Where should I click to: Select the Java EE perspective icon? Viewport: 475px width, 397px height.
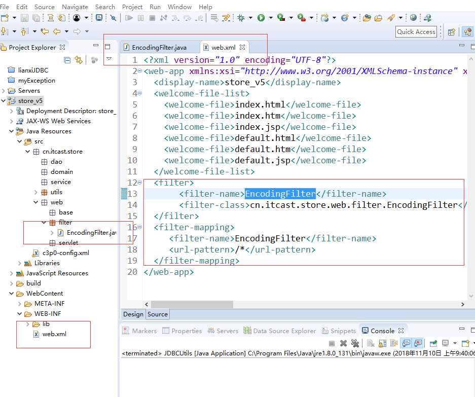tap(467, 32)
